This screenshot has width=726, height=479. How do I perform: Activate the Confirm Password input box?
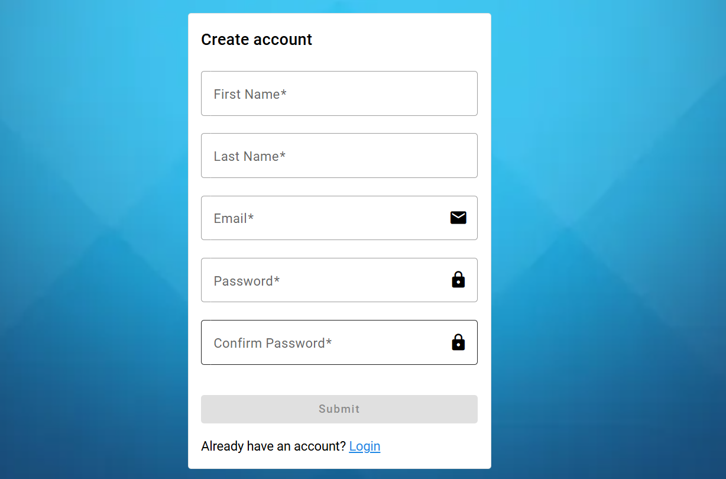[384, 342]
